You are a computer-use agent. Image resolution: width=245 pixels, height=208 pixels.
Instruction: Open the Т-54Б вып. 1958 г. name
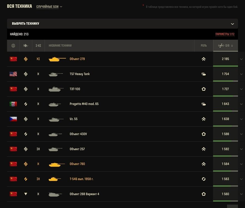[82, 179]
